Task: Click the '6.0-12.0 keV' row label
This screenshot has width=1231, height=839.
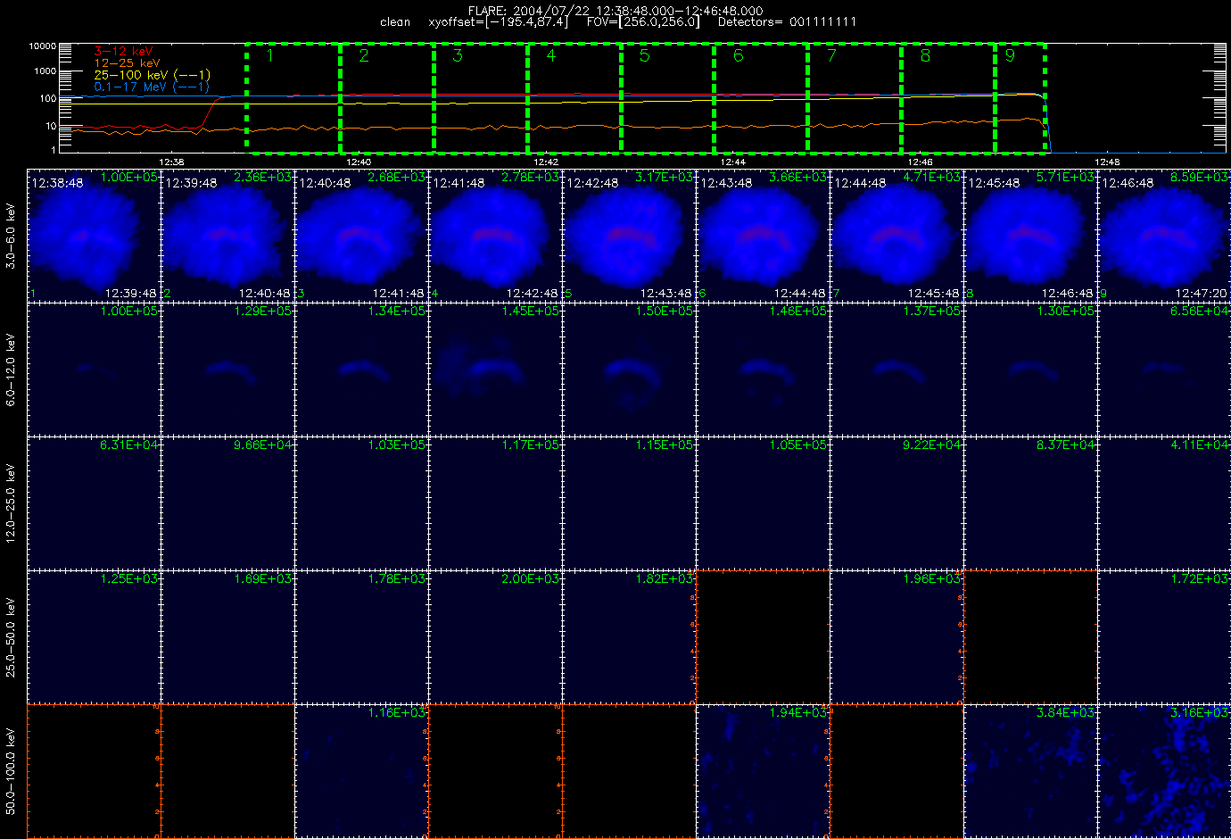Action: [11, 370]
